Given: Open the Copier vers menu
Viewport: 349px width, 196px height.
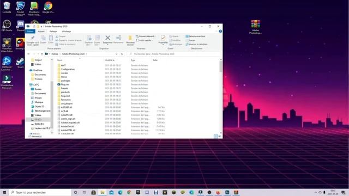Looking at the screenshot, I should pos(97,40).
